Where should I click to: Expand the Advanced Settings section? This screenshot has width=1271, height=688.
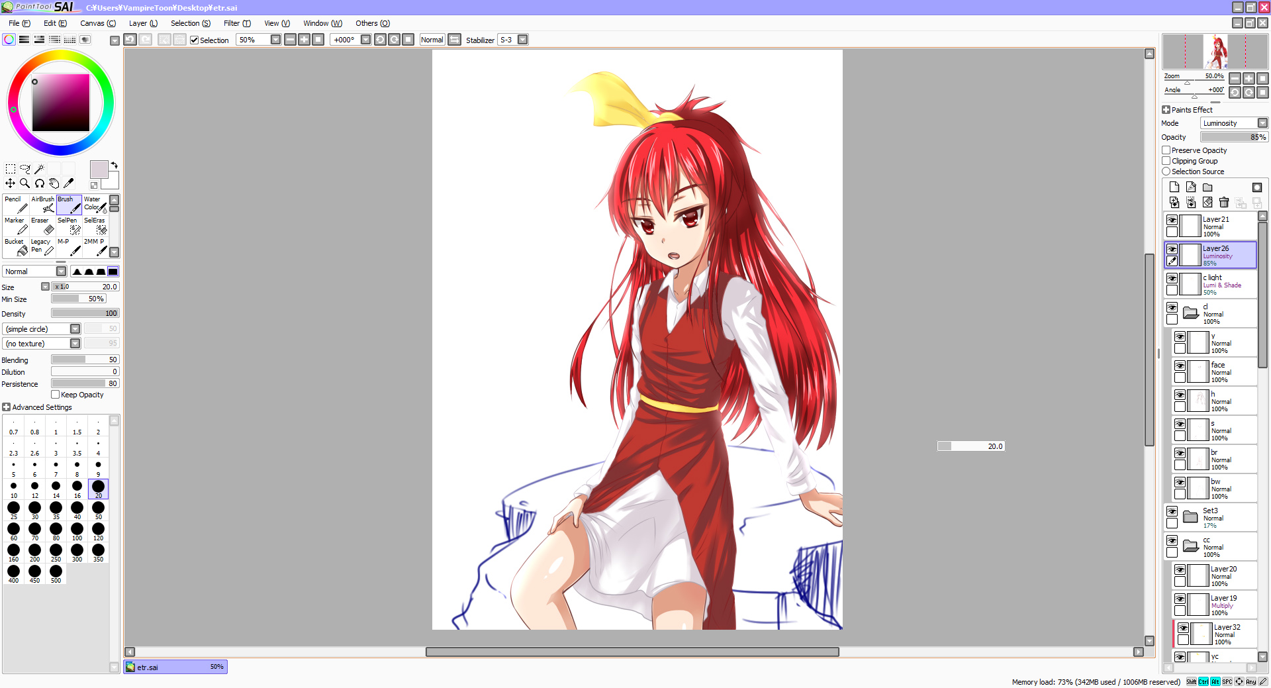7,407
